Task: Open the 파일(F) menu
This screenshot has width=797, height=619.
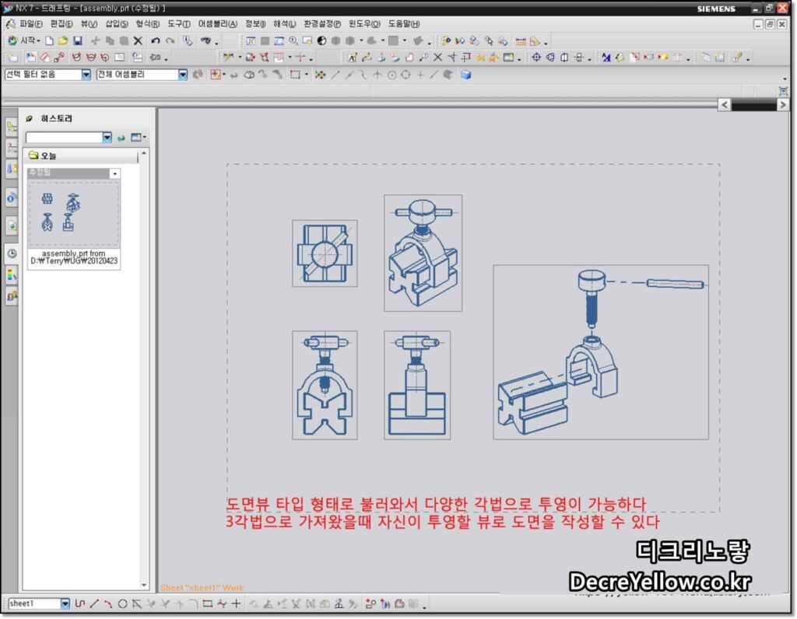Action: pyautogui.click(x=30, y=24)
